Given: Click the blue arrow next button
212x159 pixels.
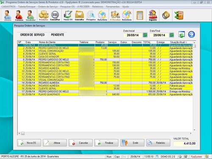Looking at the screenshot, I should point(191,34).
